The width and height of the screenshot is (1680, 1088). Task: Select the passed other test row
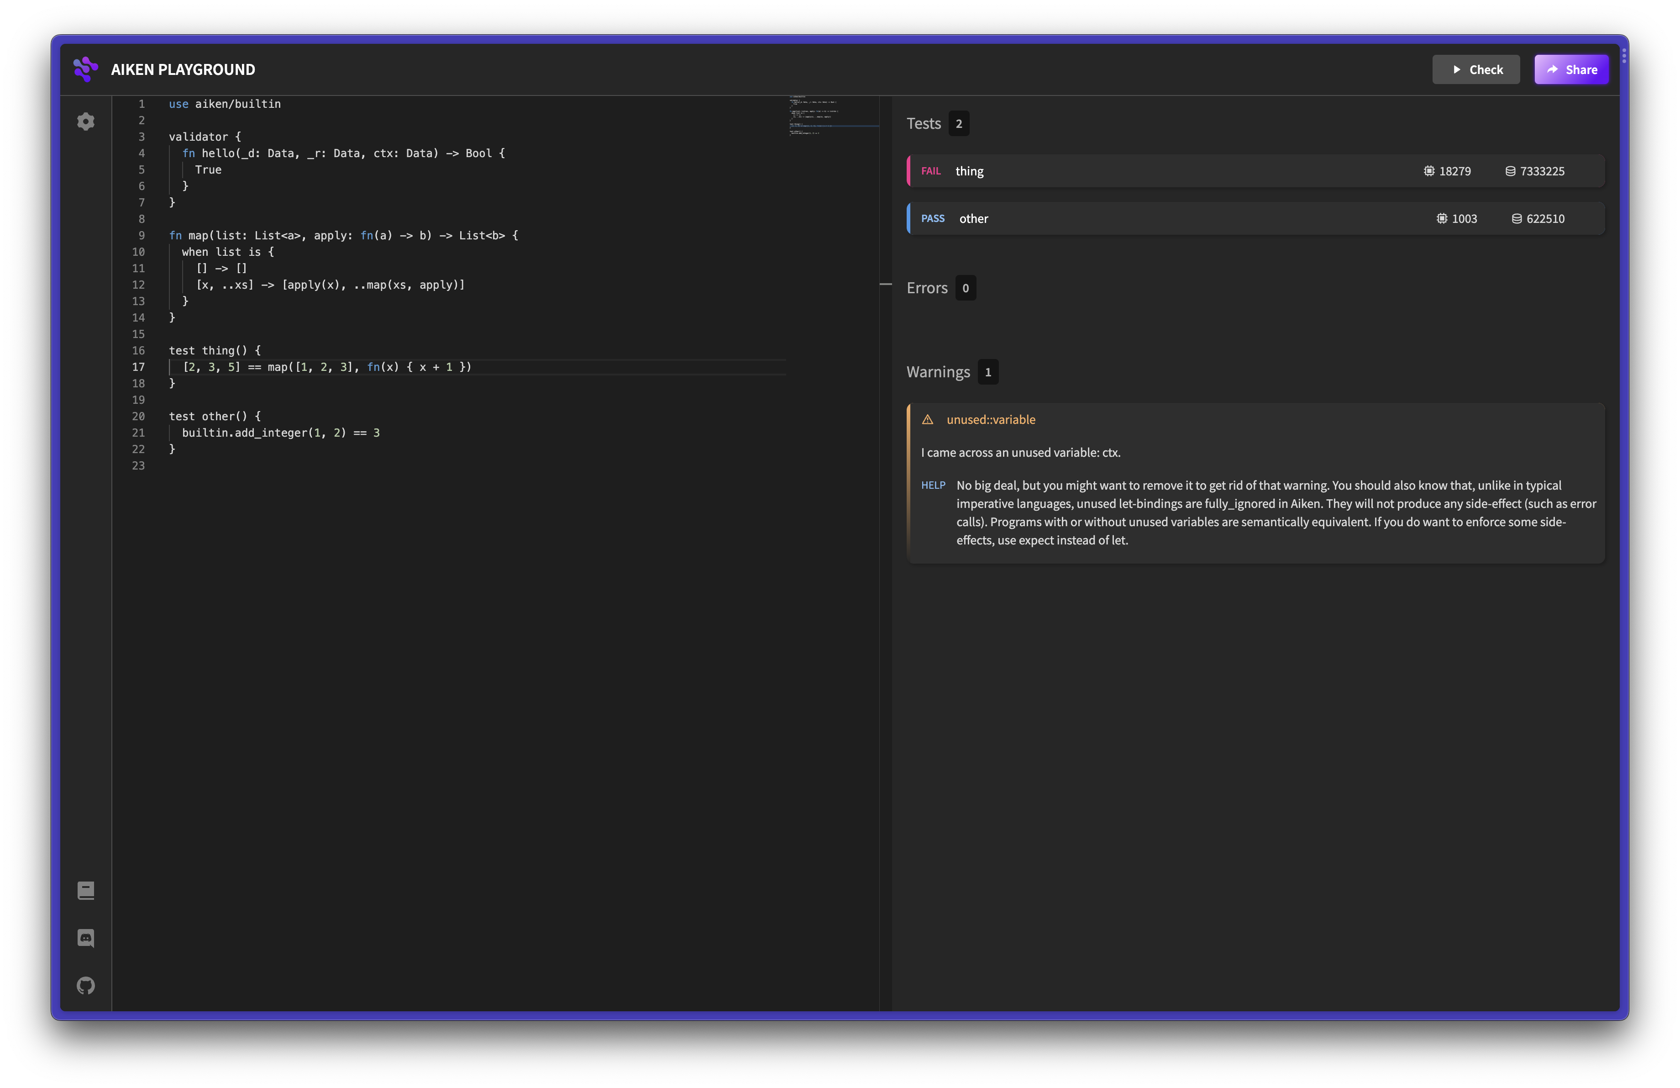pos(1200,219)
